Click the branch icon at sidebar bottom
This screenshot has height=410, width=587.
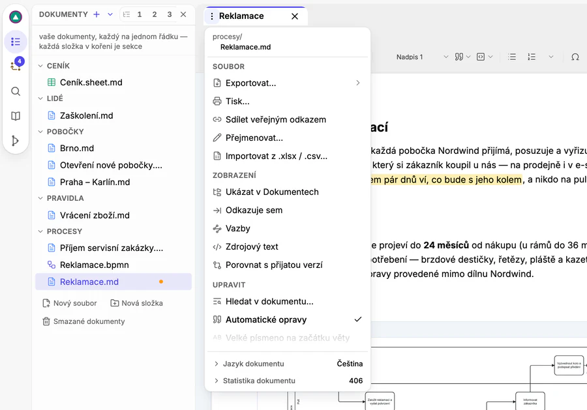tap(16, 141)
